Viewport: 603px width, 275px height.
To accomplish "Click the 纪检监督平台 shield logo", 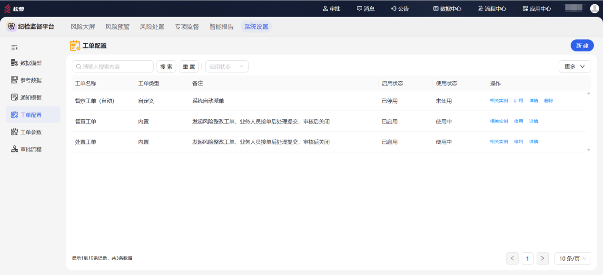I will (x=11, y=27).
